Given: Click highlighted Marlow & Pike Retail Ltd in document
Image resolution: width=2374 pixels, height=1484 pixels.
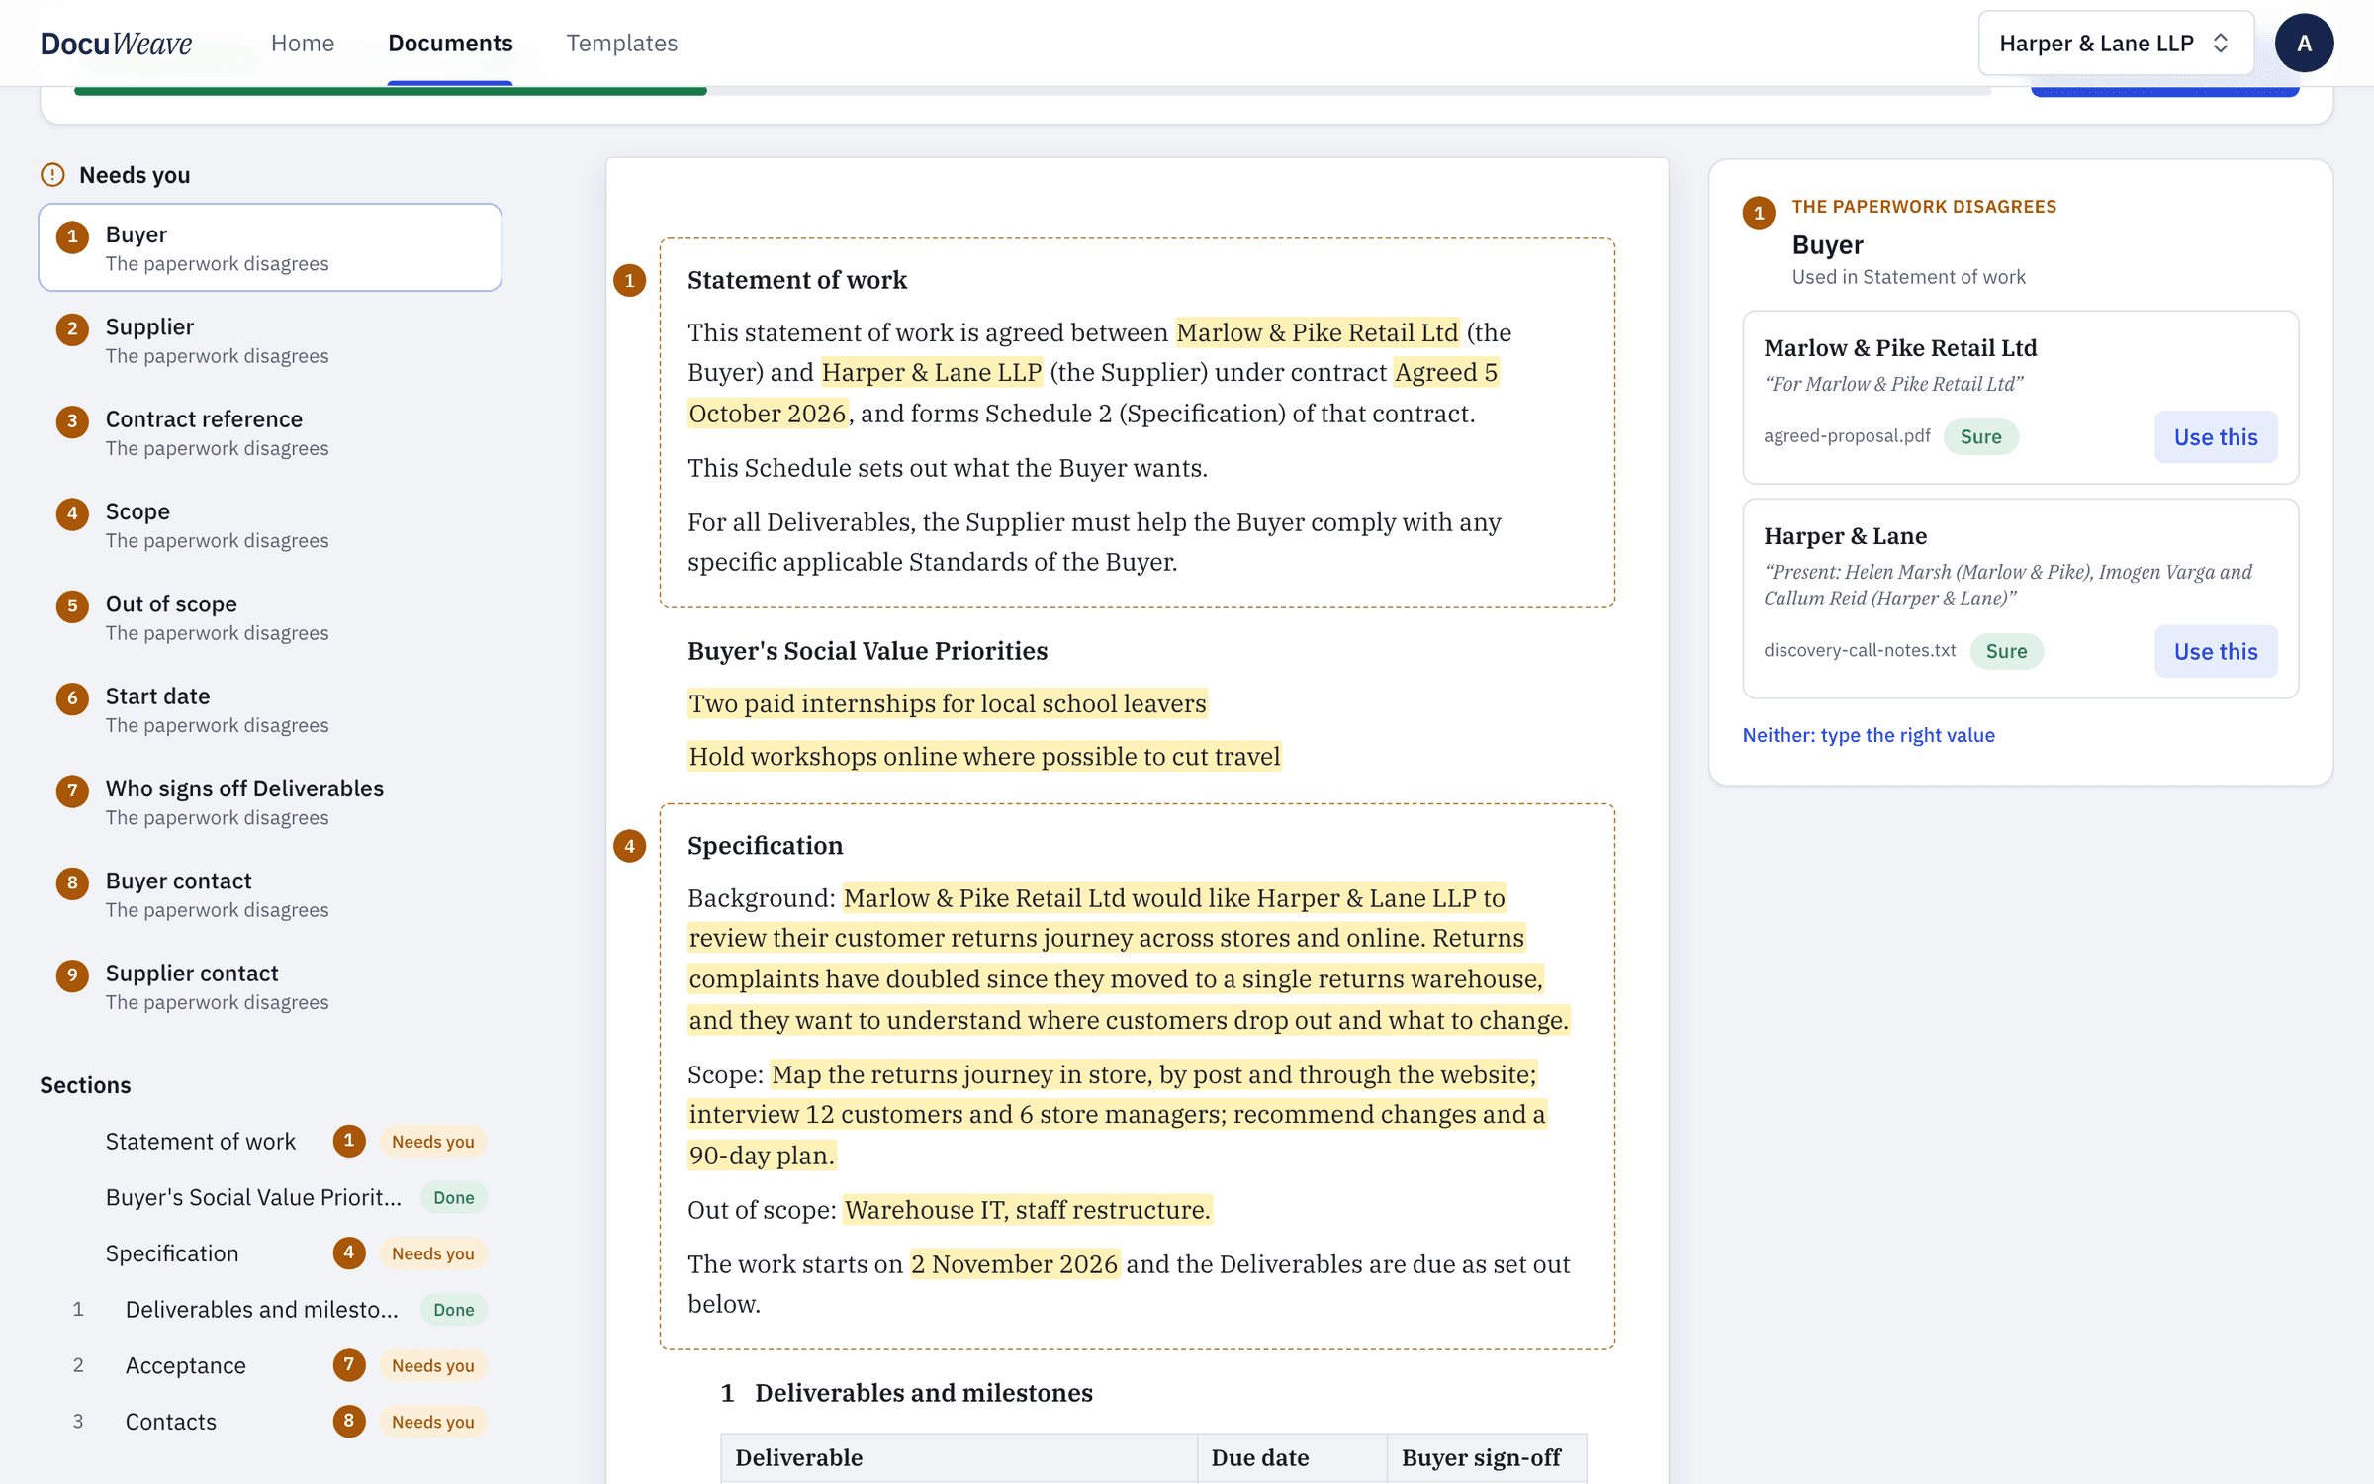Looking at the screenshot, I should [x=1317, y=332].
